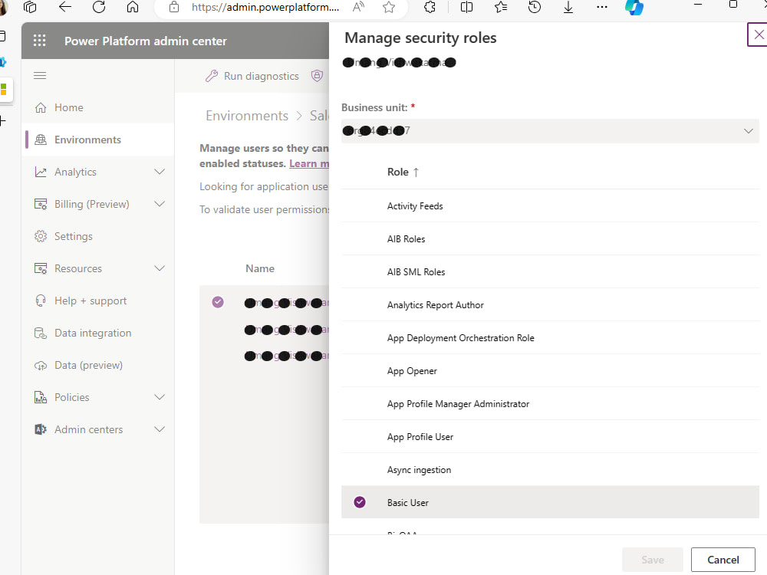This screenshot has height=575, width=767.
Task: Toggle the selected user checkbox in Name list
Action: [217, 302]
